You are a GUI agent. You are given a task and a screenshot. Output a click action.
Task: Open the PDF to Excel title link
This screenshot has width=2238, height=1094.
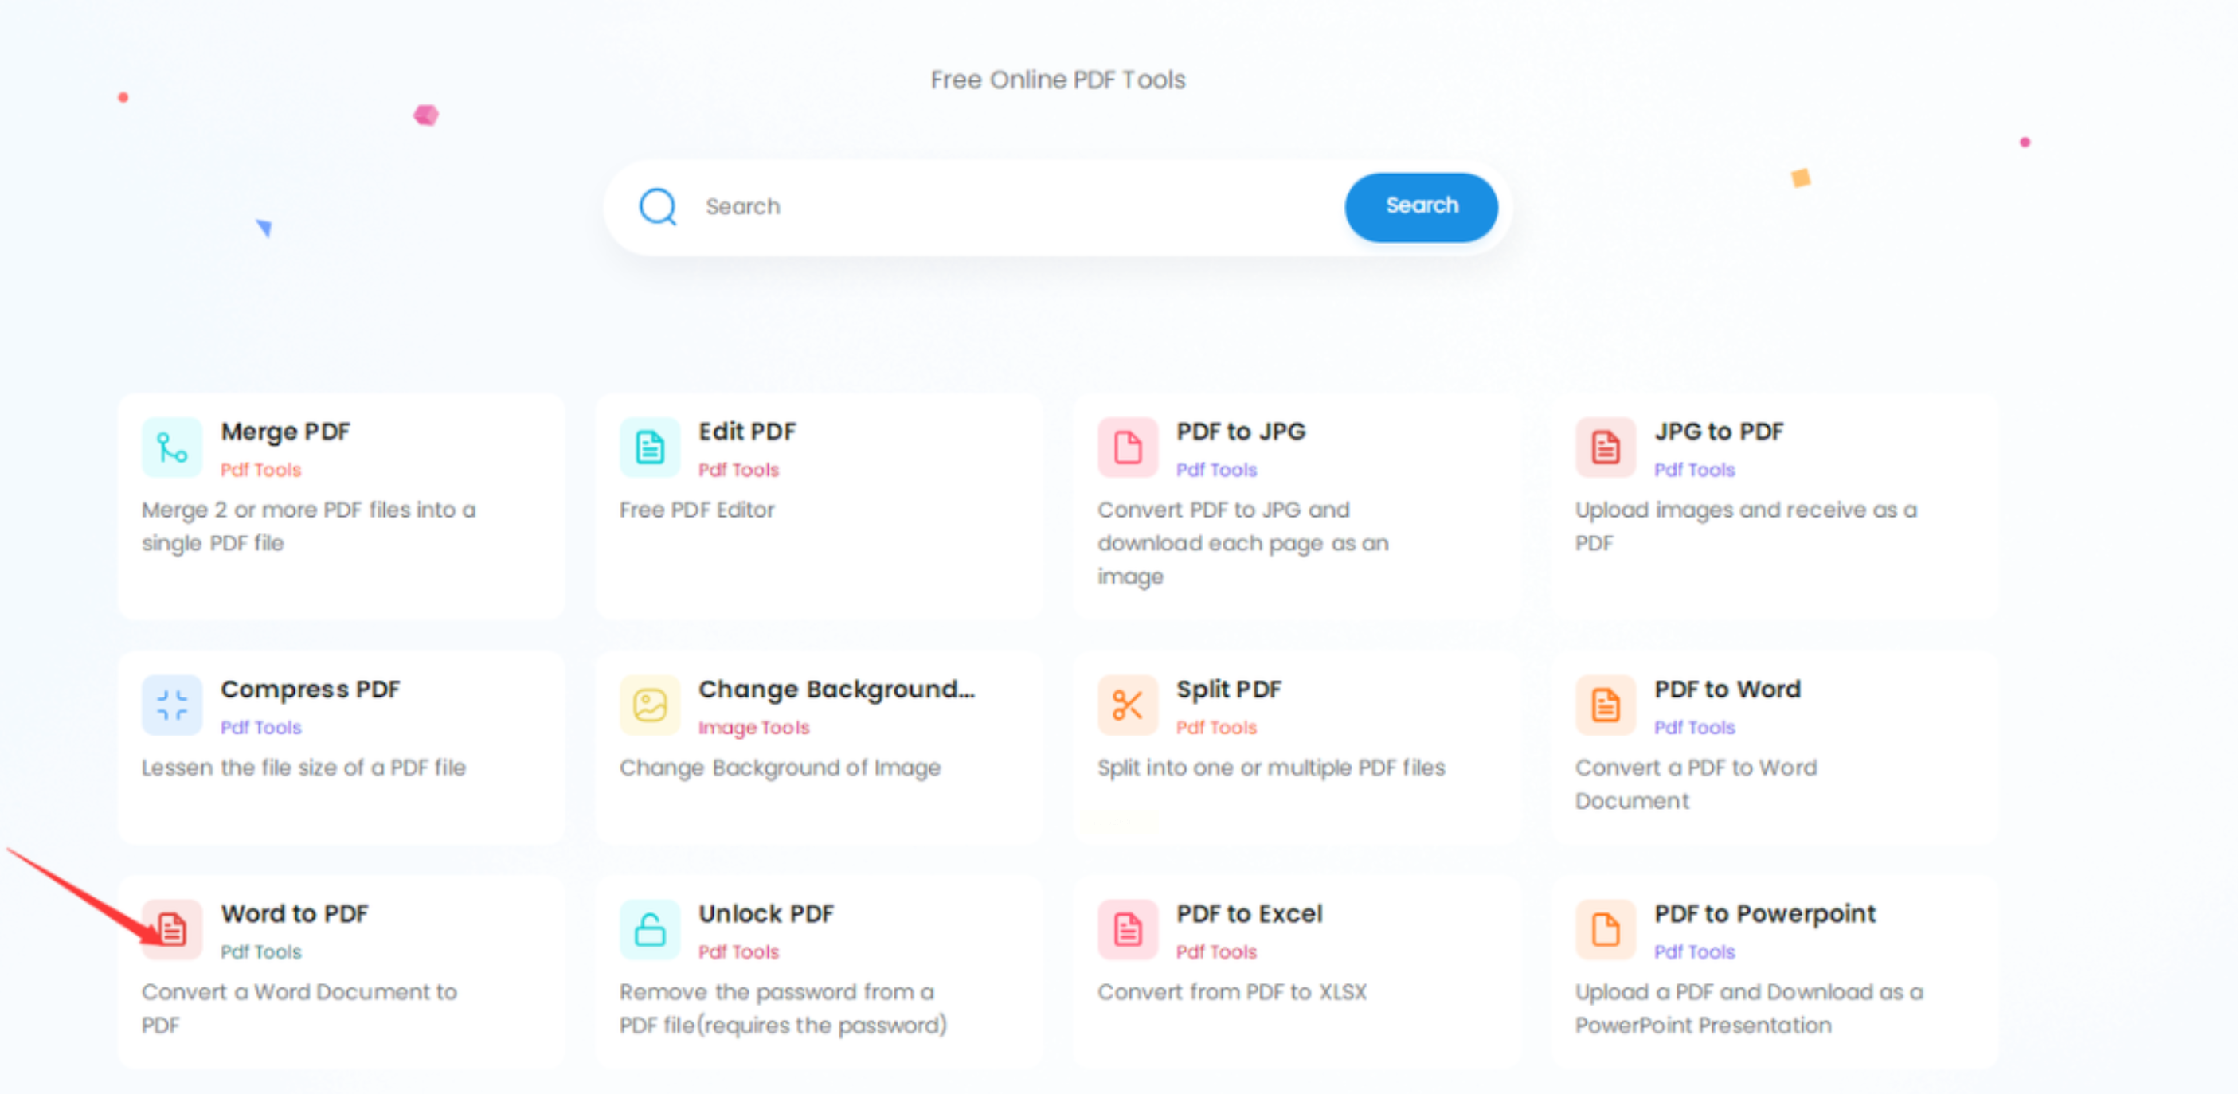(1249, 913)
